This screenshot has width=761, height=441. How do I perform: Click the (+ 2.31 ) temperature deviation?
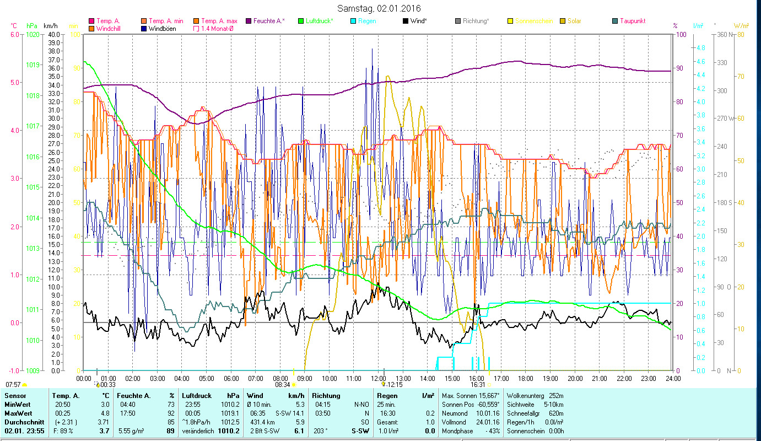click(x=65, y=422)
